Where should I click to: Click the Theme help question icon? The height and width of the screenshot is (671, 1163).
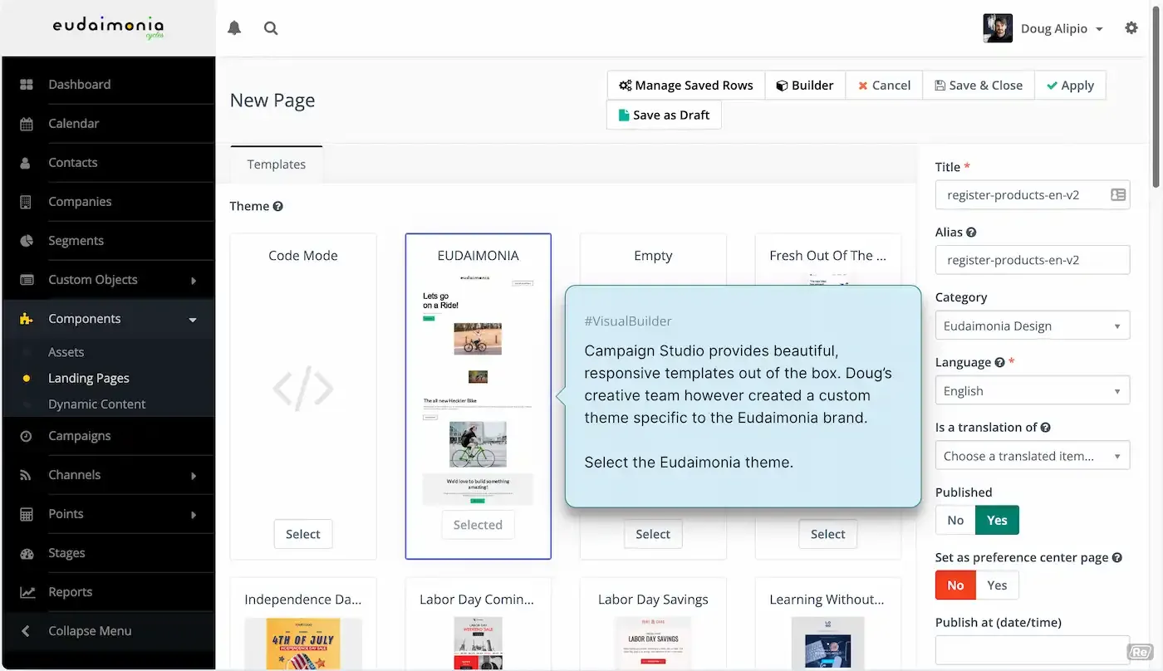click(278, 206)
